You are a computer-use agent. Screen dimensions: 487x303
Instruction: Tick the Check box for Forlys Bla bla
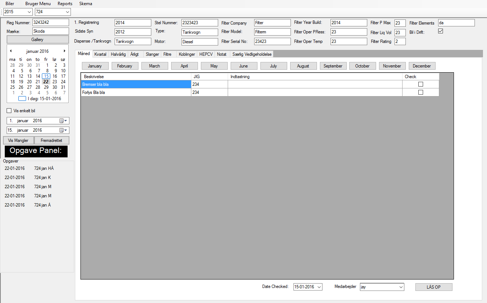(x=421, y=92)
